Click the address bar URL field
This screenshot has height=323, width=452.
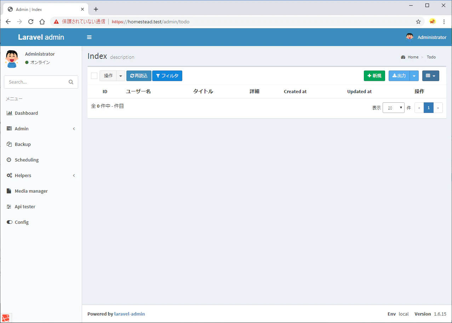click(x=237, y=22)
